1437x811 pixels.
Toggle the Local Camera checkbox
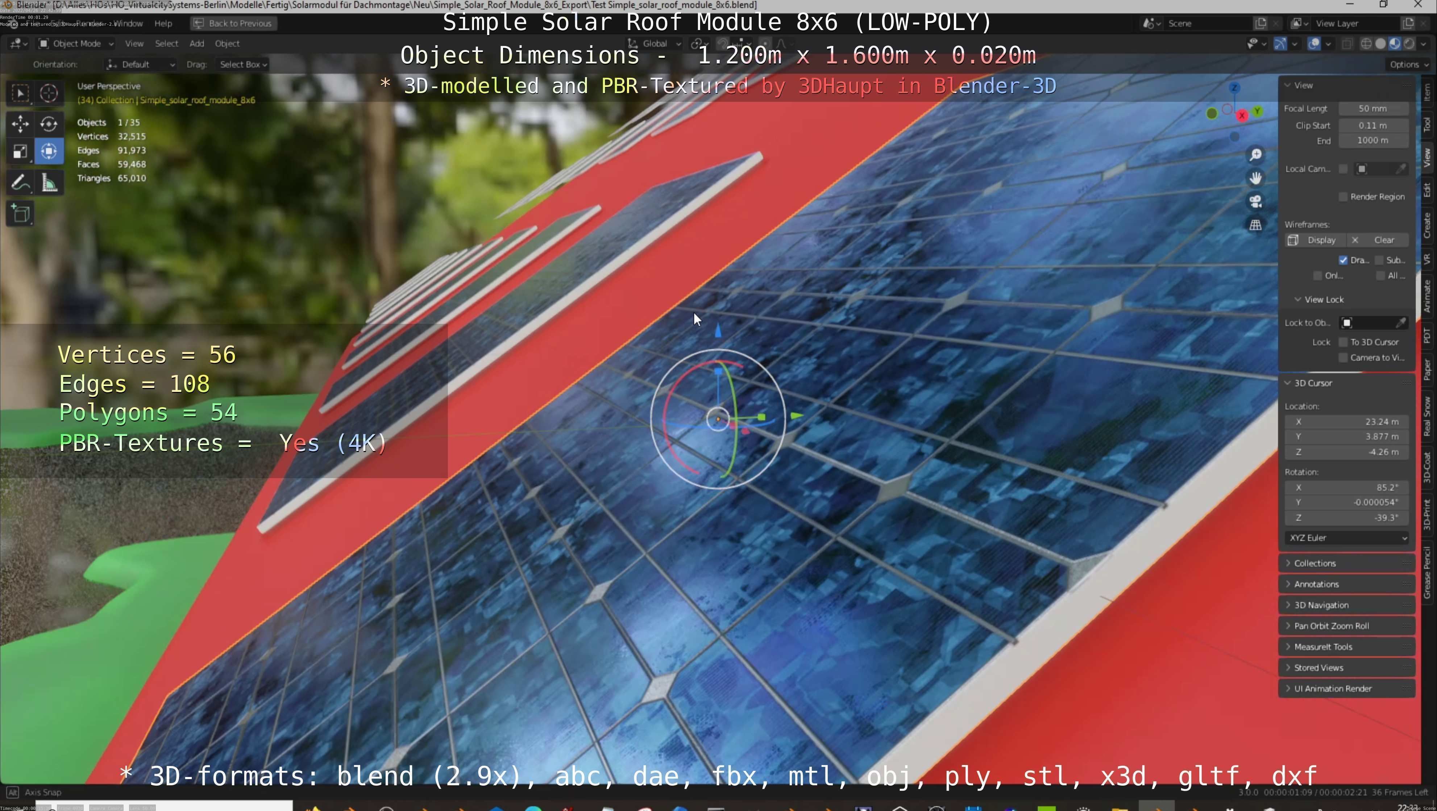(1343, 169)
